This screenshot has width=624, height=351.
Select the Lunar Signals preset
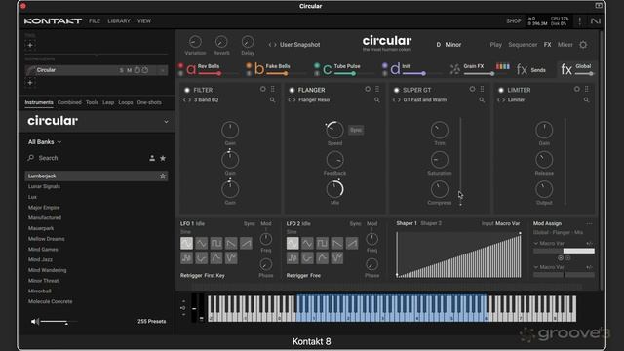(x=44, y=186)
